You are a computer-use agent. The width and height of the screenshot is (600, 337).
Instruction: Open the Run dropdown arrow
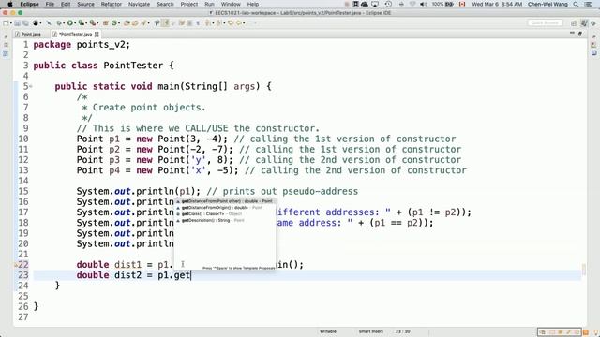75,23
